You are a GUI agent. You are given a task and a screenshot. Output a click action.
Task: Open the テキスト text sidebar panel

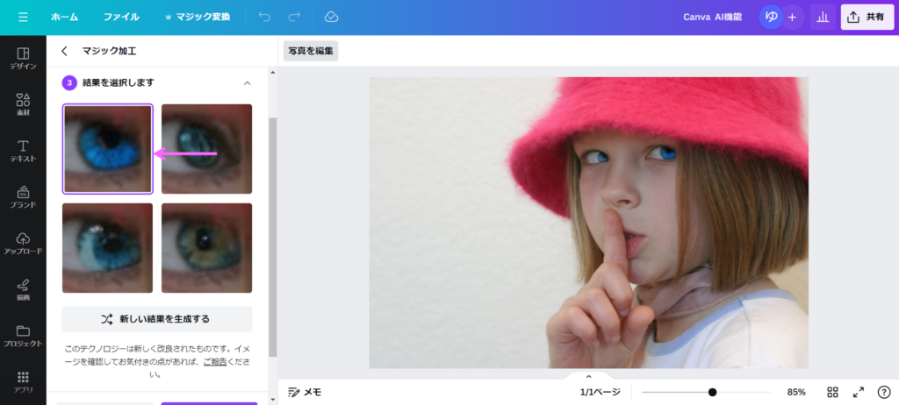coord(23,150)
